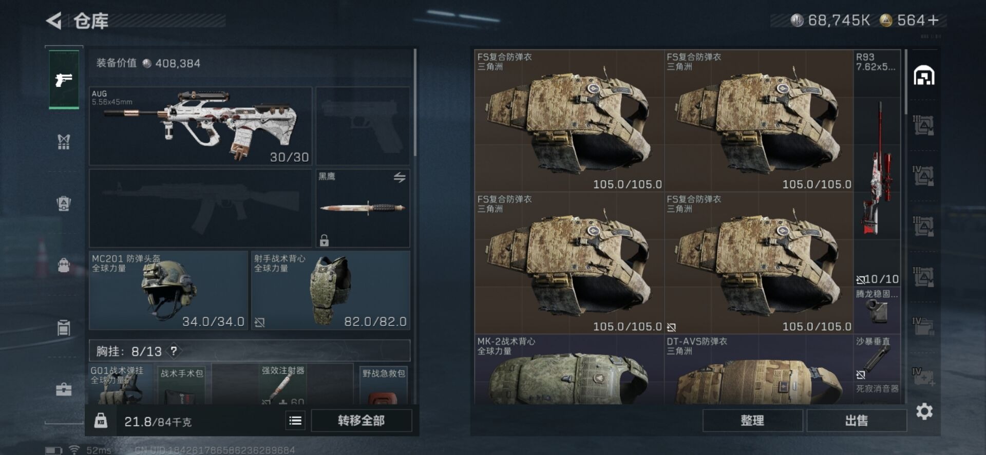Swap the 黑鹰 knife using swap arrows
Viewport: 986px width, 455px height.
tap(400, 178)
